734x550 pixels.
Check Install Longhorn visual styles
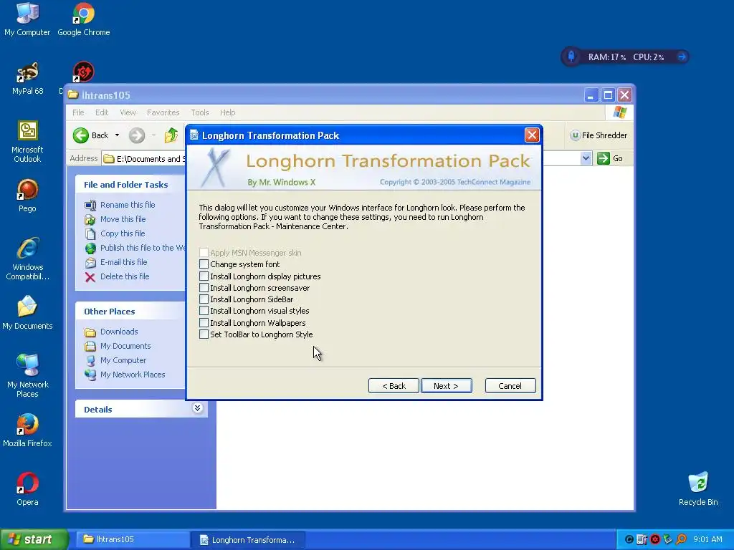tap(204, 311)
